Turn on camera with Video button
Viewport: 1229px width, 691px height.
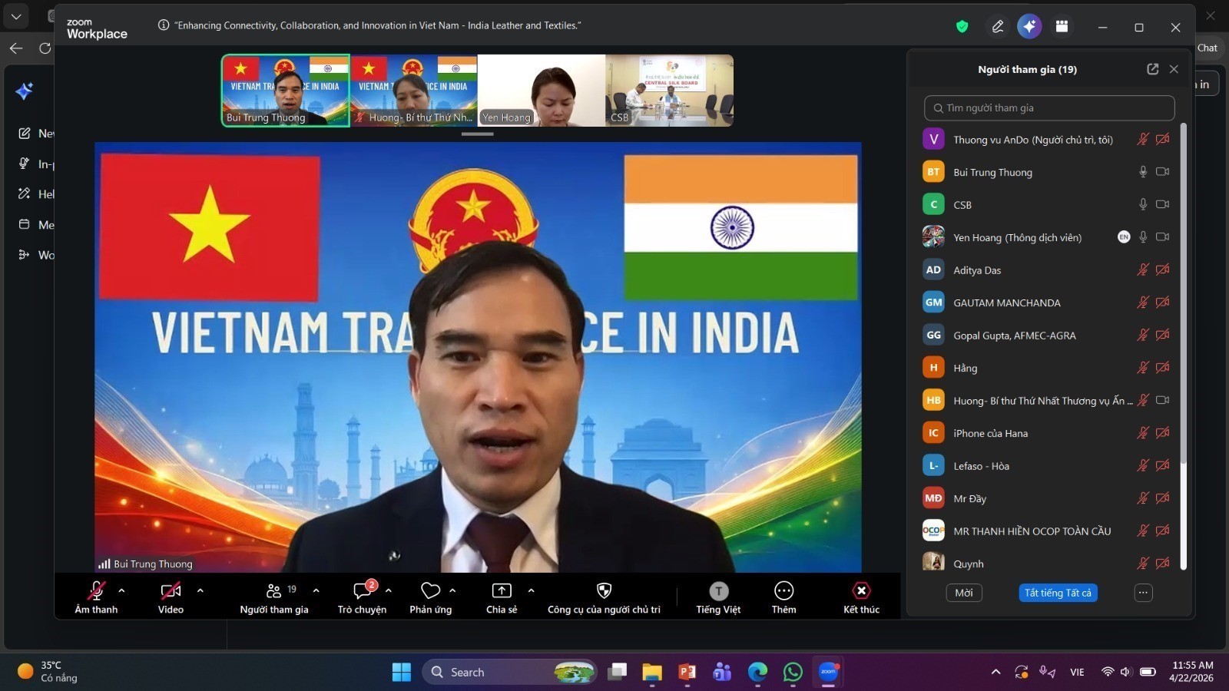pos(171,591)
